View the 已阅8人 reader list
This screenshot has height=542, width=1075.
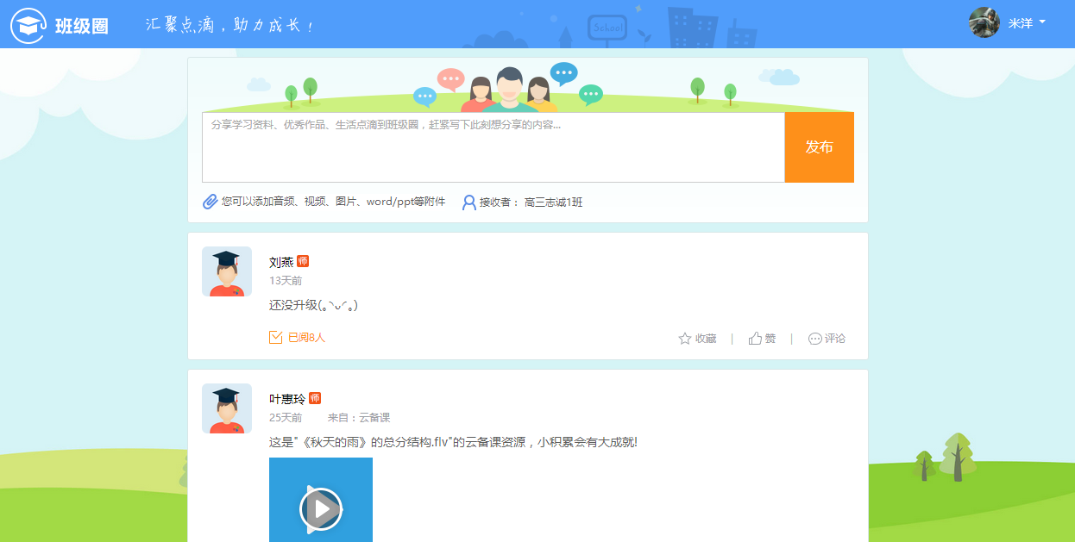point(306,338)
